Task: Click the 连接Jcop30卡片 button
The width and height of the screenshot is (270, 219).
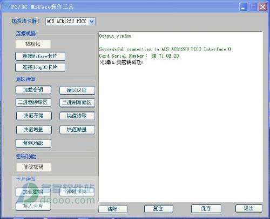Action: [40, 67]
